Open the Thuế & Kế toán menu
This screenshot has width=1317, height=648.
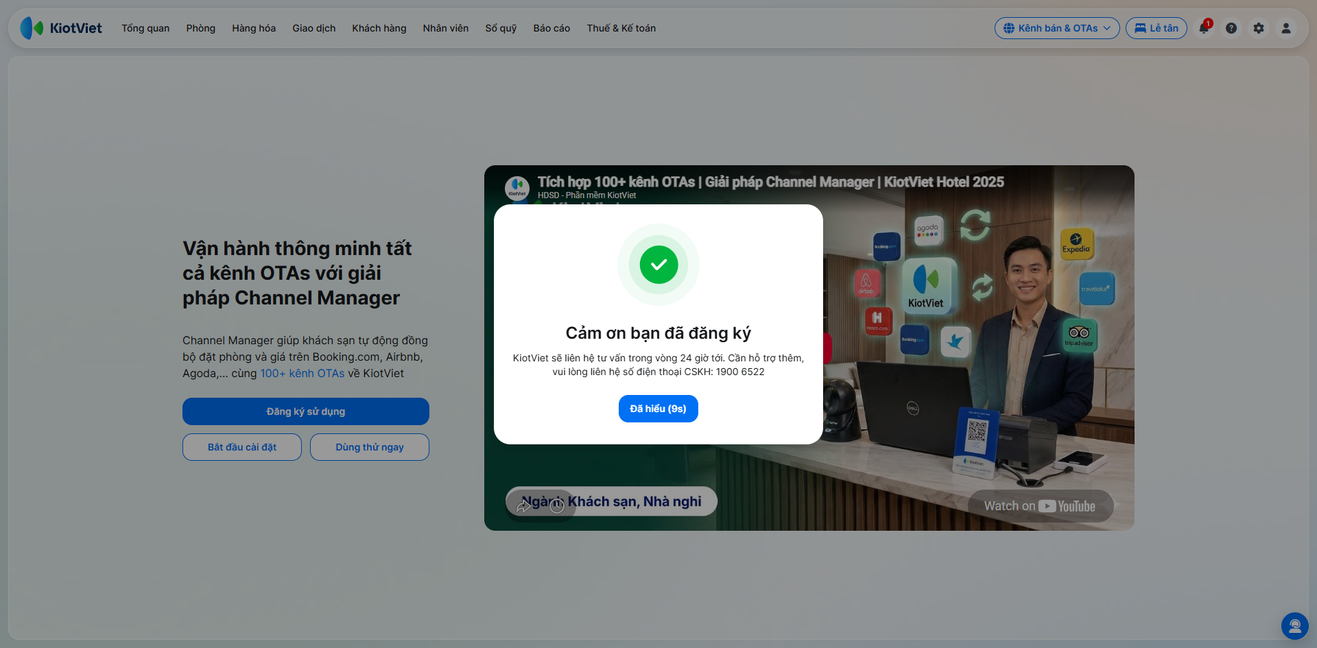(x=621, y=28)
